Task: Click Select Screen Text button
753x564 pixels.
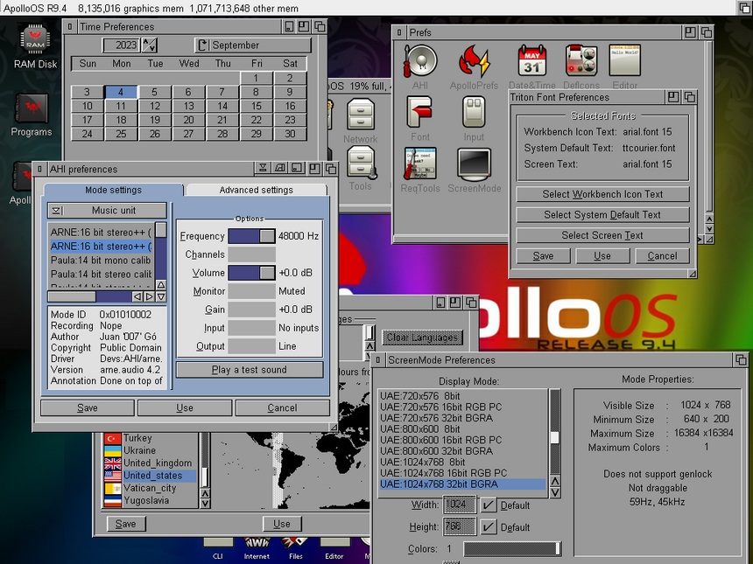Action: (x=602, y=235)
